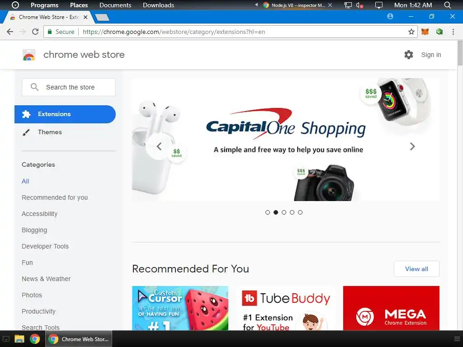Open the Developer Tools category
The height and width of the screenshot is (347, 463).
click(45, 246)
